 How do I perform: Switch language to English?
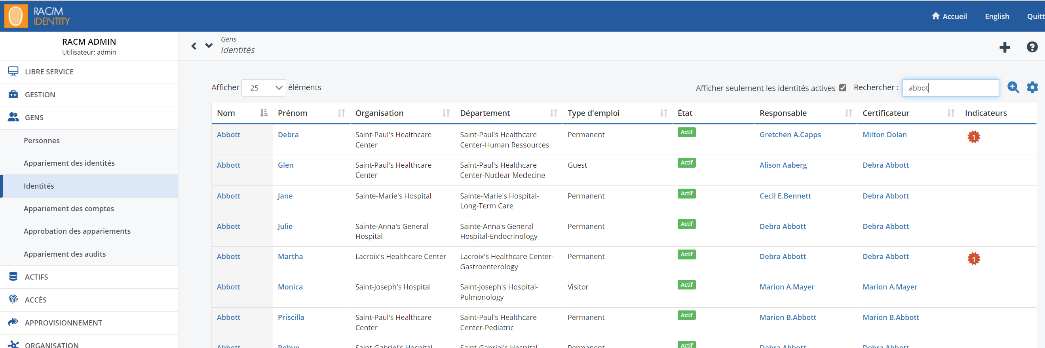pyautogui.click(x=997, y=16)
